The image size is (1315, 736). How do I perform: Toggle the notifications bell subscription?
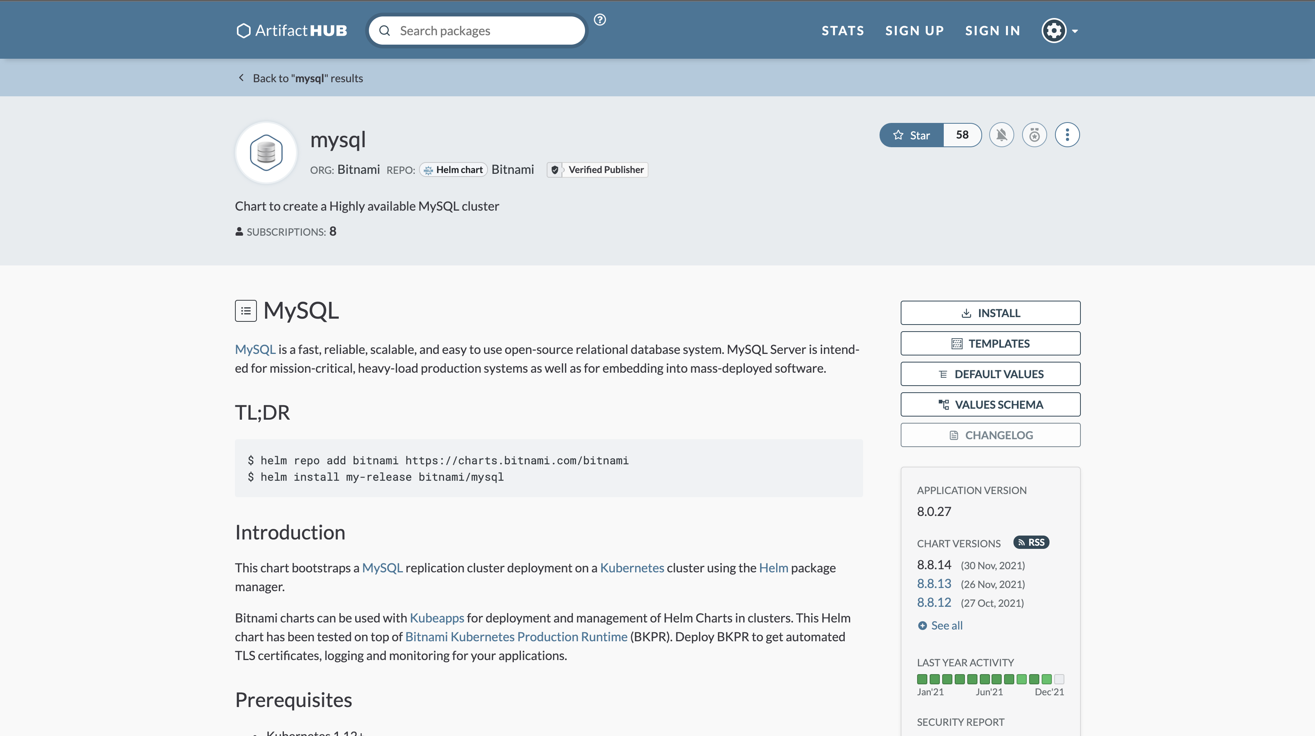1002,135
